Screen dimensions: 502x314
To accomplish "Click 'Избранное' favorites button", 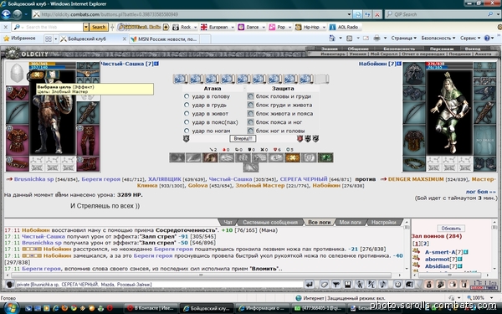I will coord(19,39).
